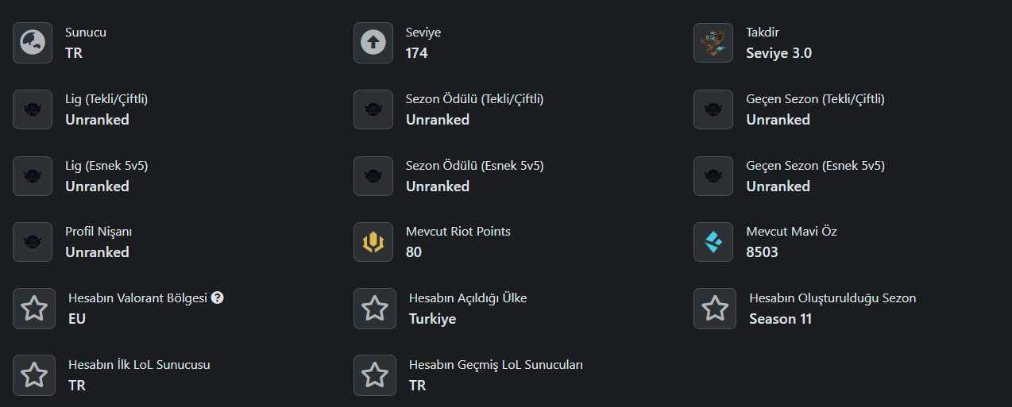Select the Seviye 3.0 honor value
The width and height of the screenshot is (1012, 407).
pyautogui.click(x=778, y=53)
